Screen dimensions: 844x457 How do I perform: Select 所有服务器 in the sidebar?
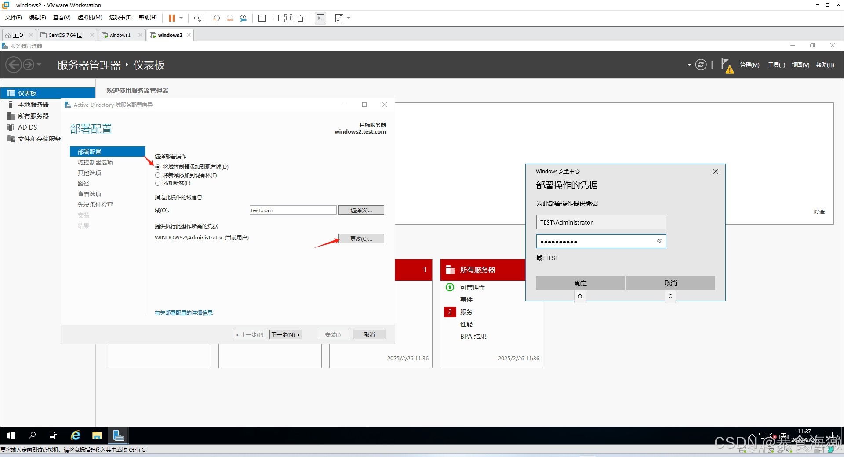33,116
